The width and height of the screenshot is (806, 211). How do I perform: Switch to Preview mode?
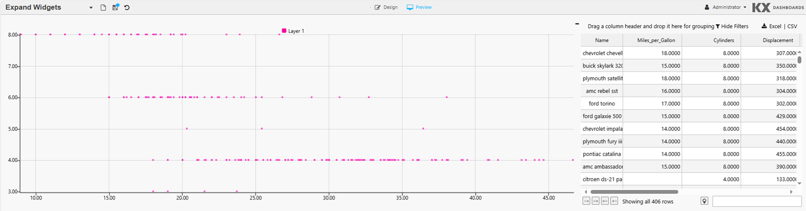point(419,7)
